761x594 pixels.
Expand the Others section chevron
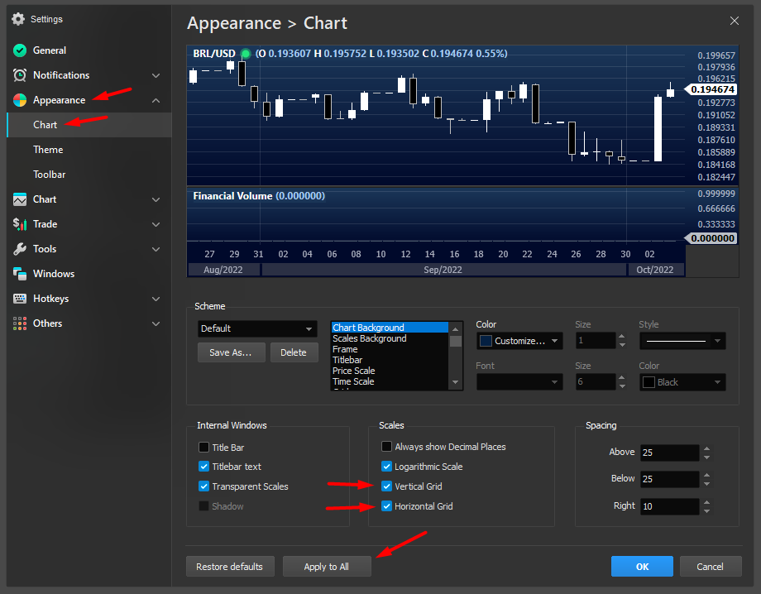[x=156, y=323]
